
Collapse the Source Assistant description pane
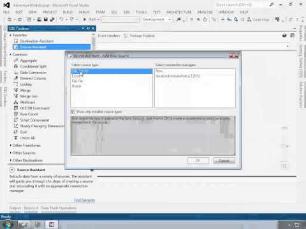click(x=12, y=170)
